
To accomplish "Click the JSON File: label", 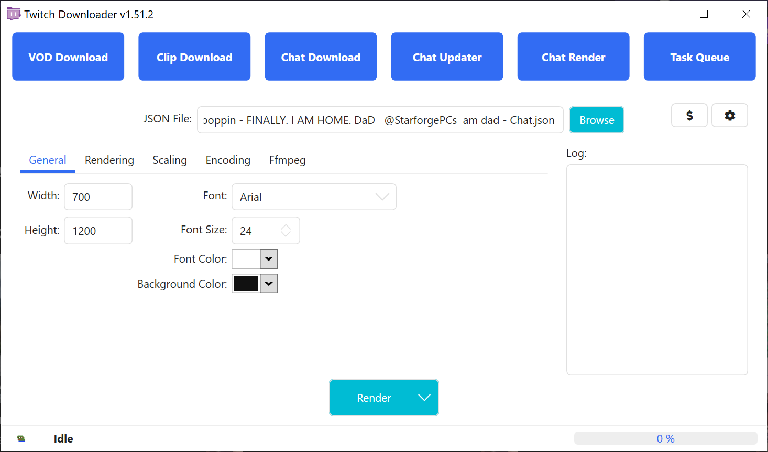I will [x=168, y=119].
